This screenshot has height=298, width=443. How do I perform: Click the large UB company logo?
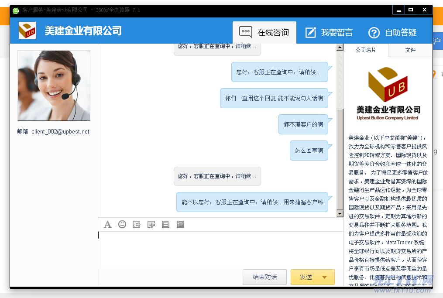388,85
